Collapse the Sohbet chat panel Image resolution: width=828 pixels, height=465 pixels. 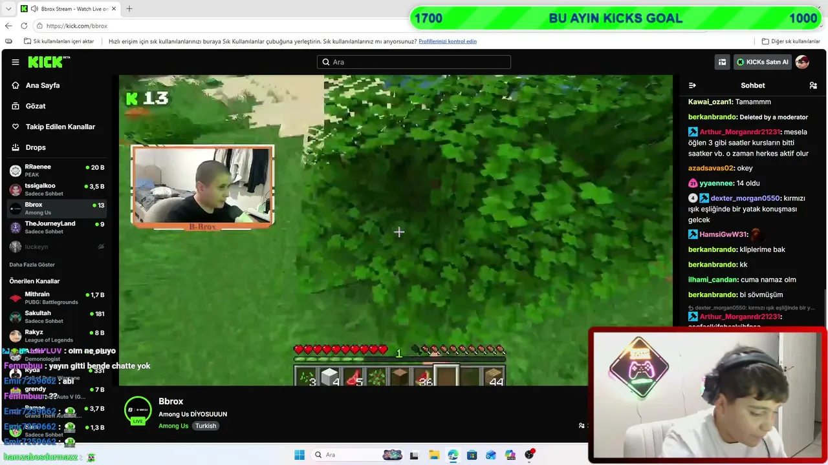pyautogui.click(x=692, y=85)
